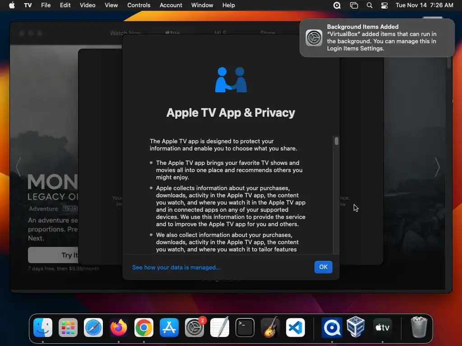Launch Firefox from the dock

click(119, 328)
